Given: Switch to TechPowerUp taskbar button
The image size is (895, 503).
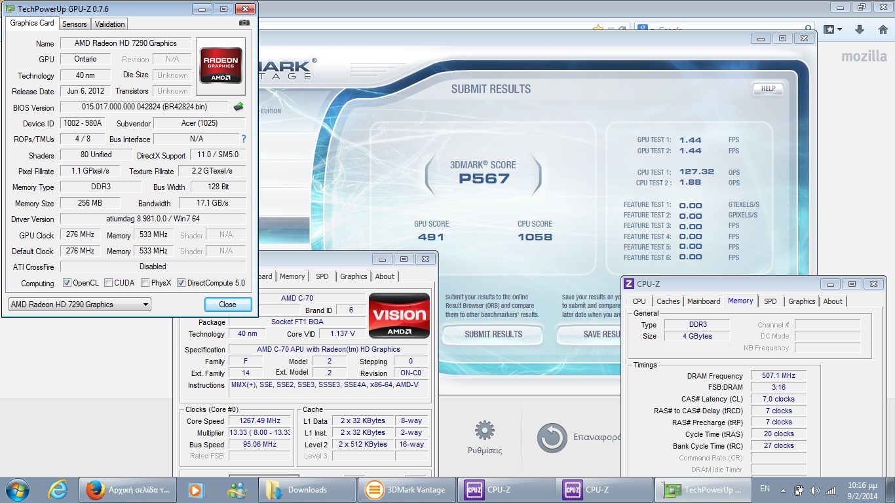Looking at the screenshot, I should [x=703, y=489].
